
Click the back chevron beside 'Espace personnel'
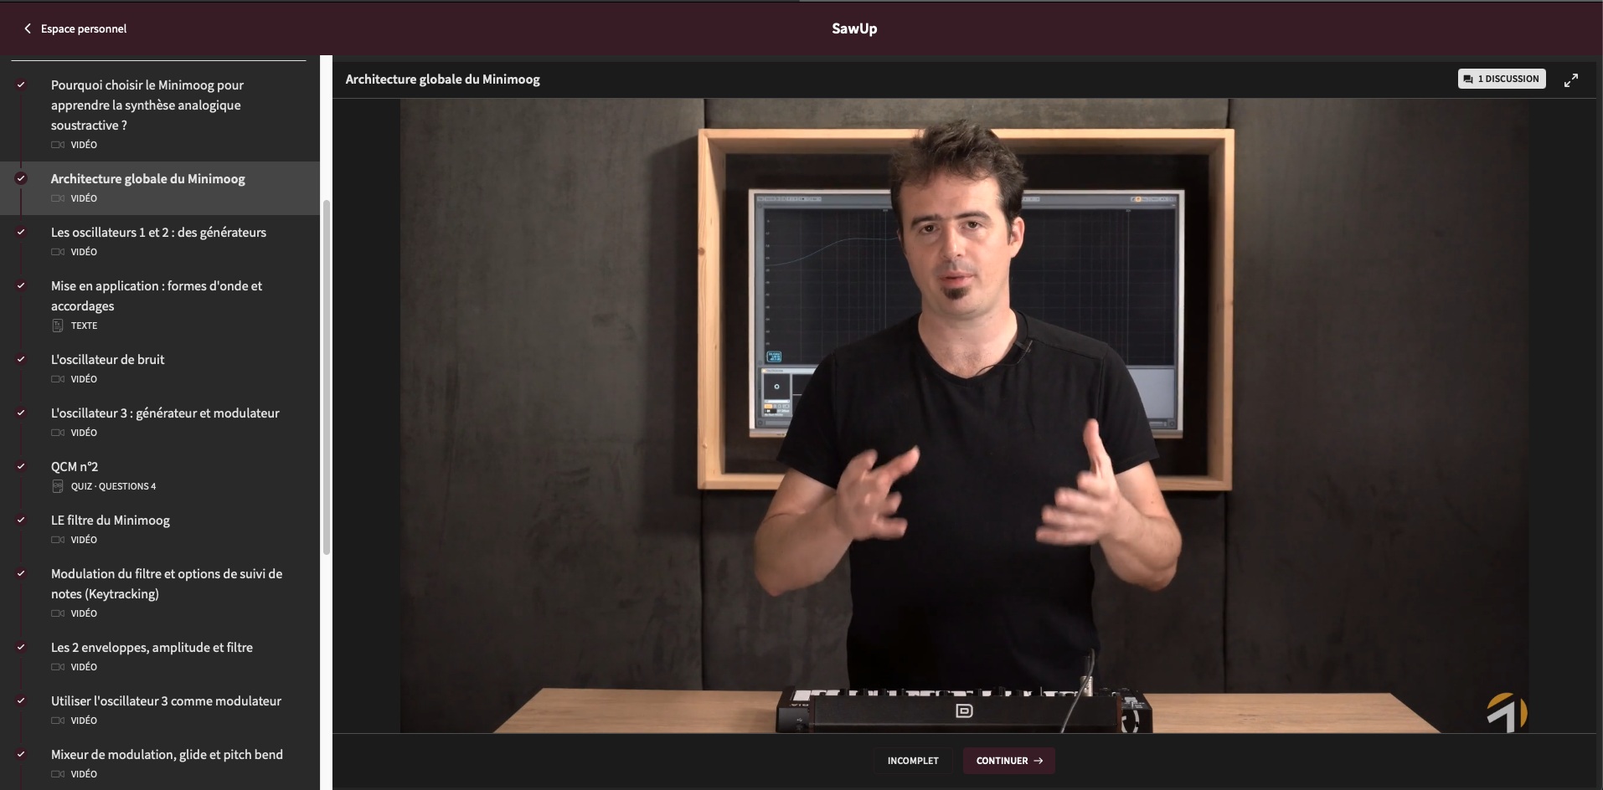[x=28, y=28]
